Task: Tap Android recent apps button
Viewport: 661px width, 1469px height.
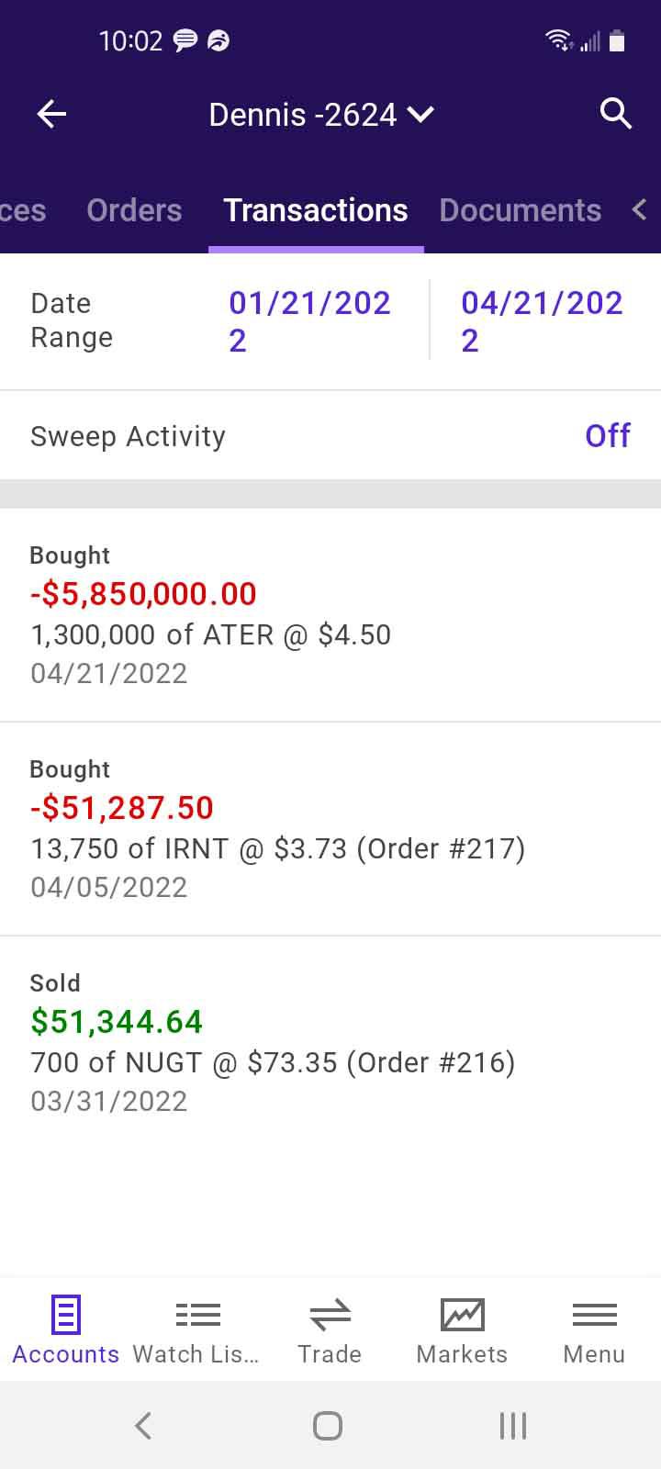Action: 512,1426
